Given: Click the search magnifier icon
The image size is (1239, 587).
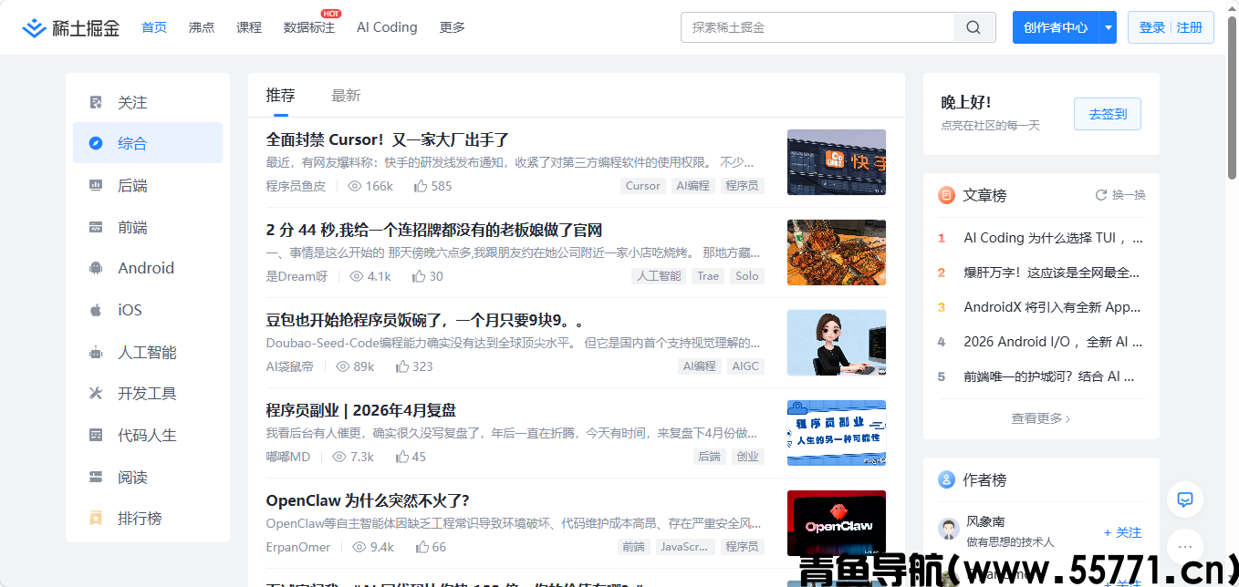Looking at the screenshot, I should coord(973,27).
